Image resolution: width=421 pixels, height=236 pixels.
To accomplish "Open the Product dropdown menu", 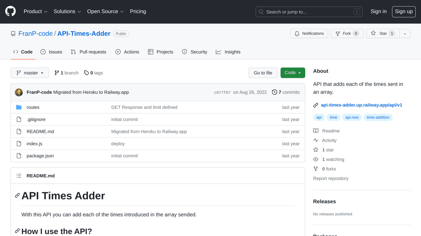I will [x=35, y=12].
